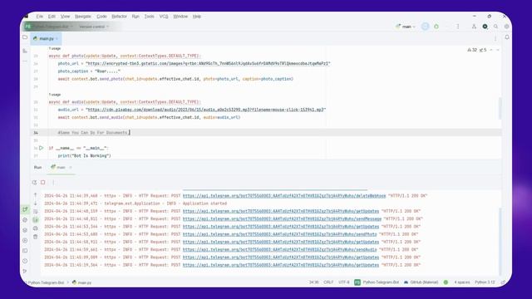Open the View menu
Viewport: 532px width, 299px height.
pyautogui.click(x=65, y=17)
